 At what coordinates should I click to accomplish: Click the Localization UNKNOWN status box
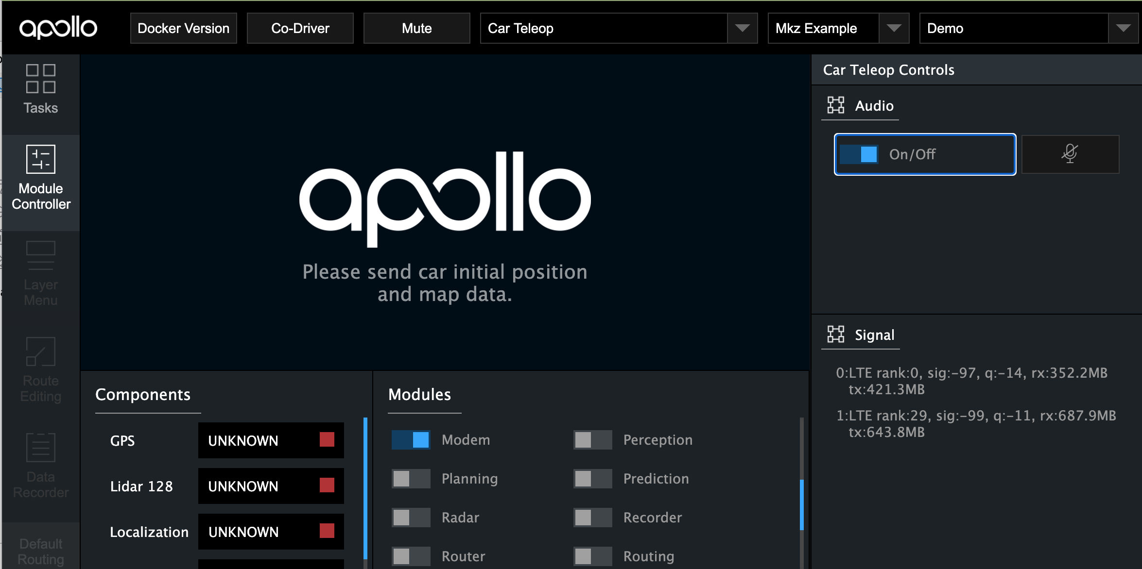pyautogui.click(x=271, y=532)
